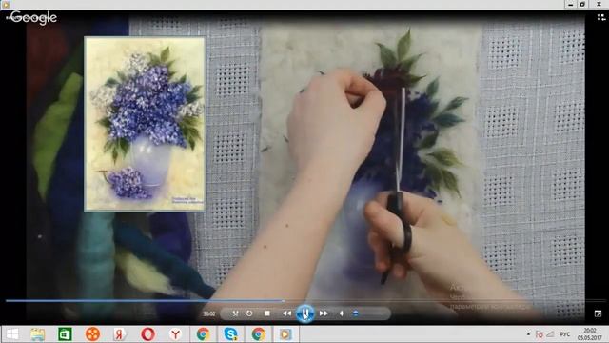
Task: Click elapsed time 36:02 label
Action: (x=209, y=313)
